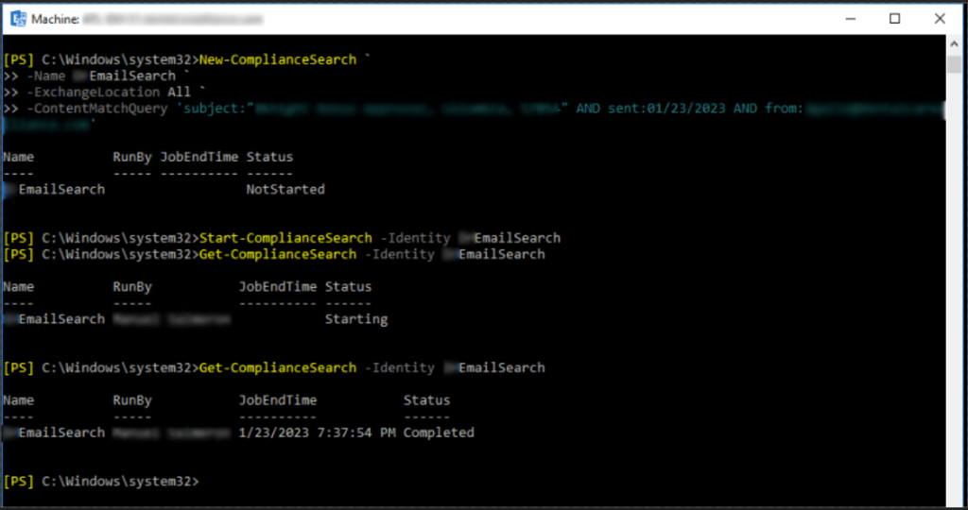
Task: Click the New-ComplianceSearch command text
Action: click(278, 59)
